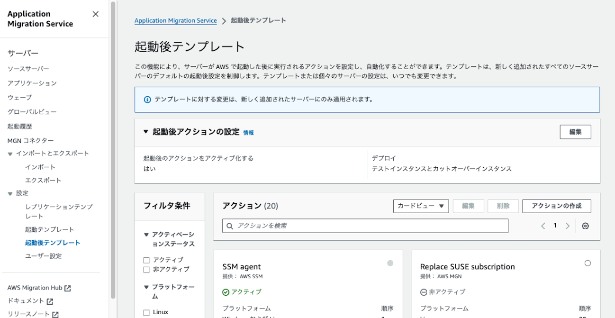Click the breadcrumb separator chevron
Image resolution: width=615 pixels, height=318 pixels.
click(224, 21)
